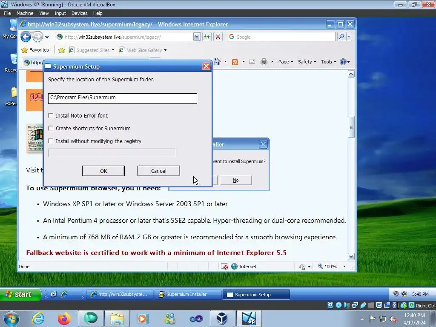436x327 pixels.
Task: Open the Safety menu dropdown
Action: click(307, 62)
